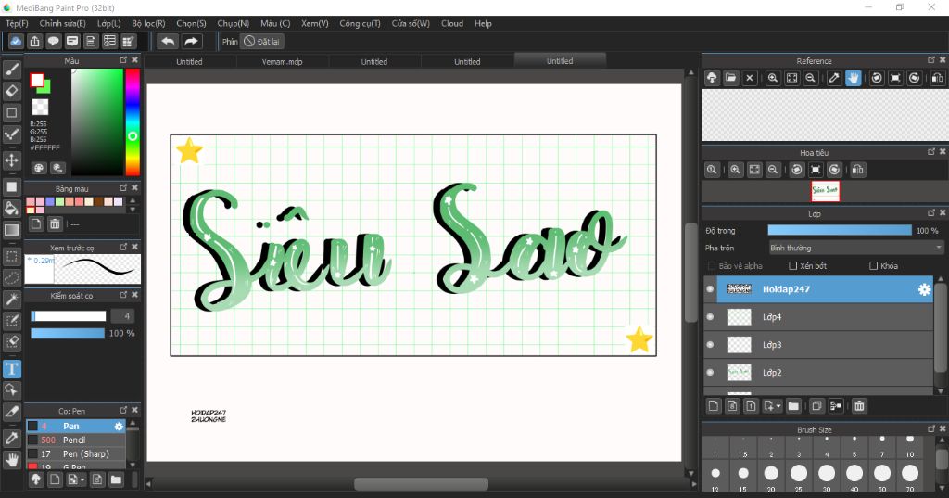Enable the Xén bớt checkbox
The image size is (949, 498).
coord(793,266)
